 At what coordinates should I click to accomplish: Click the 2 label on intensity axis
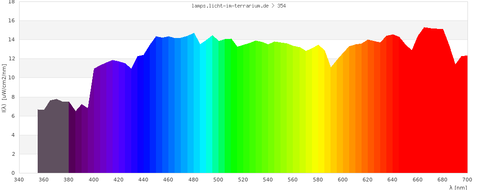click(x=13, y=154)
